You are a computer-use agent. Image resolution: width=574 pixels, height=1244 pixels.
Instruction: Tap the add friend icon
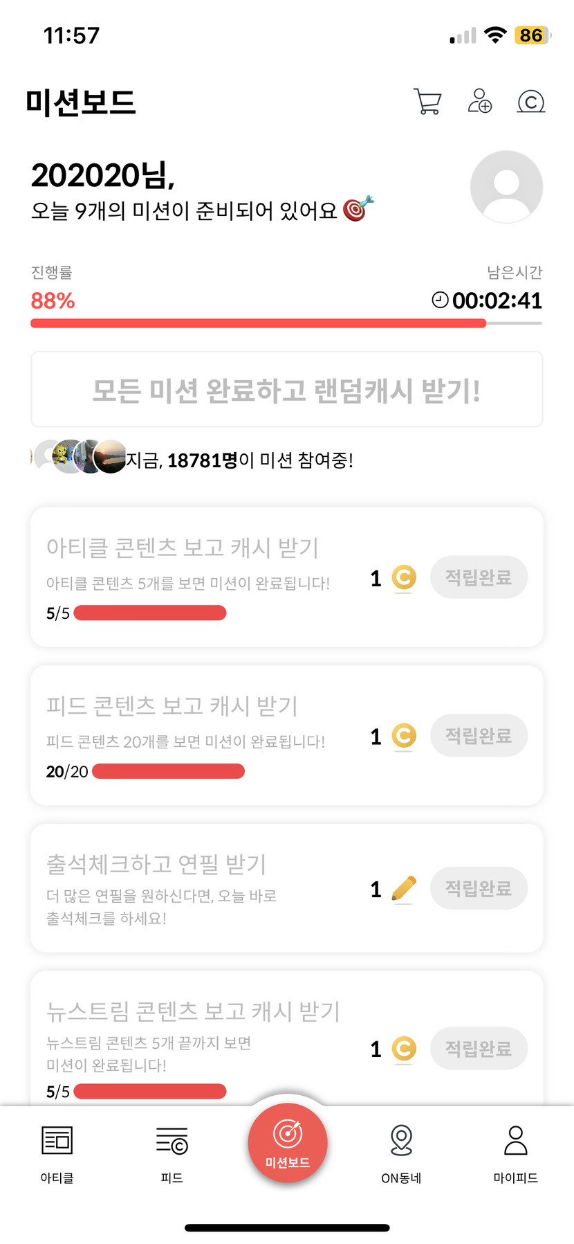pos(479,101)
